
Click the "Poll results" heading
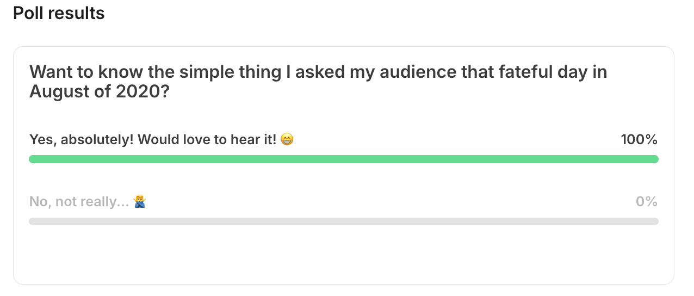pyautogui.click(x=59, y=13)
